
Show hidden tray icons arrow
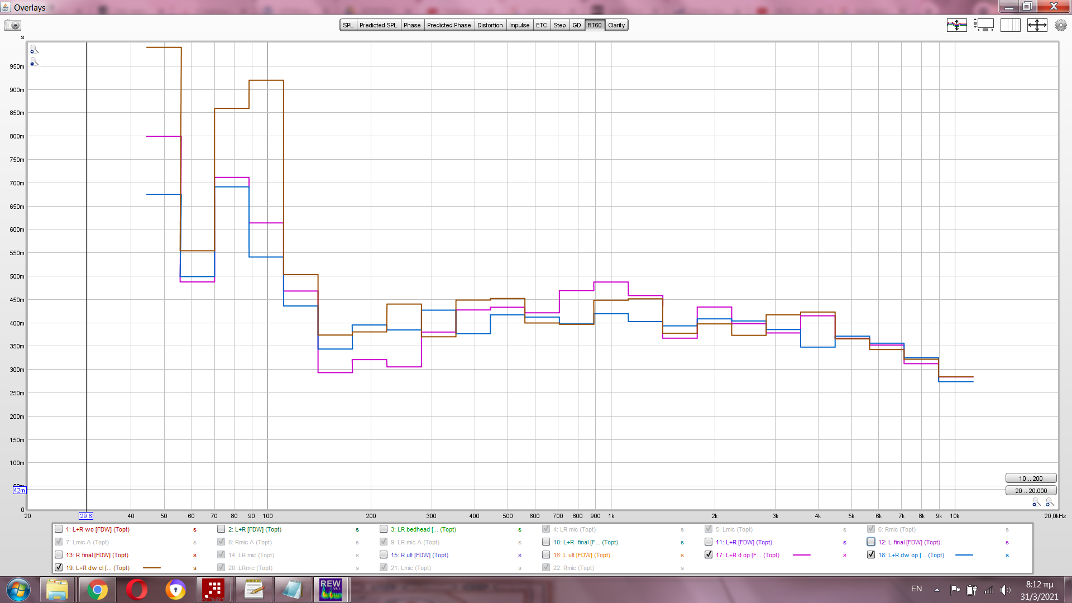(937, 590)
